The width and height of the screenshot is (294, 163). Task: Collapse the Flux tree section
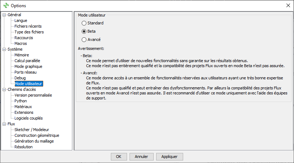[4, 124]
